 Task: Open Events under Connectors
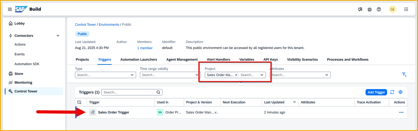(19, 54)
